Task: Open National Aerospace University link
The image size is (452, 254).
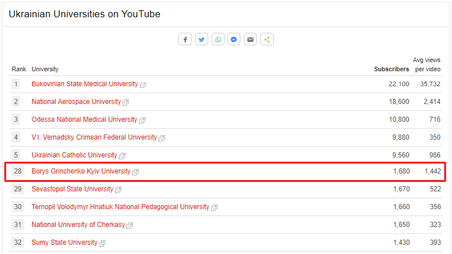Action: [x=76, y=102]
